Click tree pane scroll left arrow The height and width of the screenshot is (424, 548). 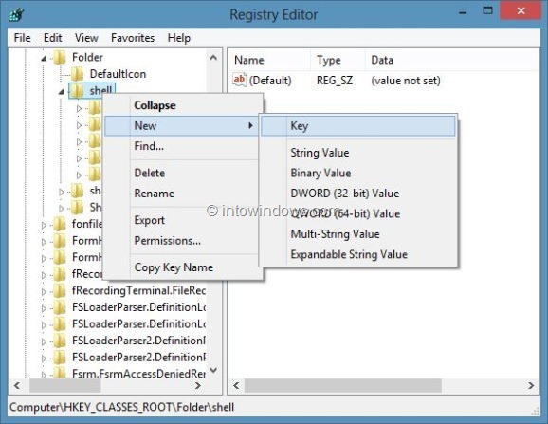[16, 385]
